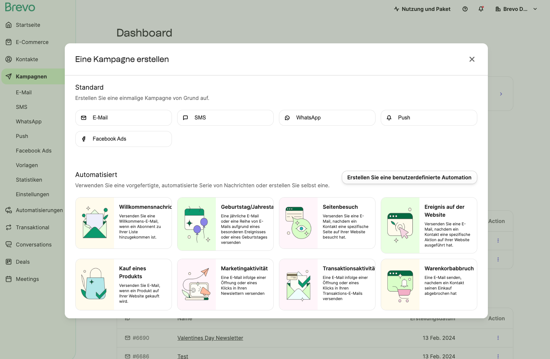
Task: Create a Facebook Ads campaign
Action: point(124,139)
